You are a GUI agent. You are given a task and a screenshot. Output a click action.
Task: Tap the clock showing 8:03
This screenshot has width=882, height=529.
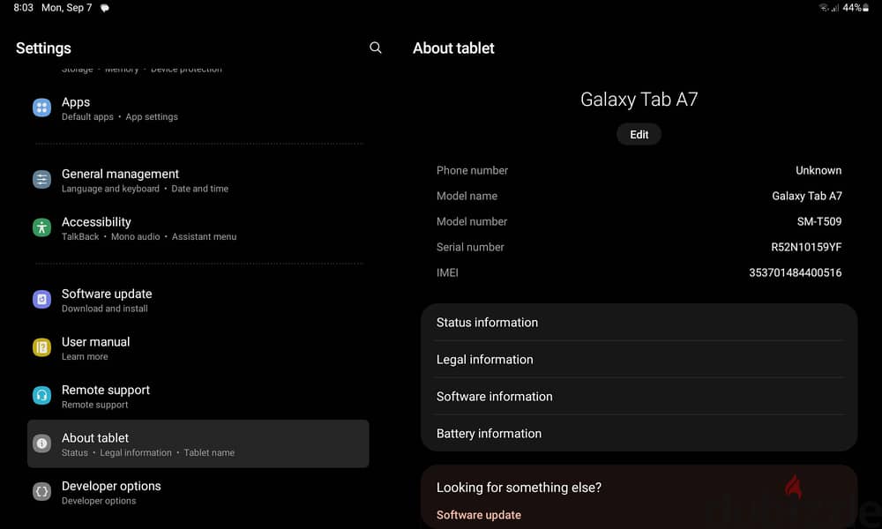pos(23,8)
